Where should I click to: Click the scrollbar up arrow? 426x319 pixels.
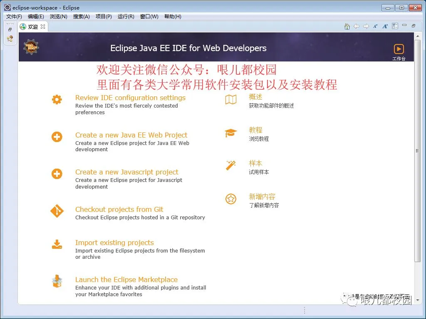coord(418,36)
